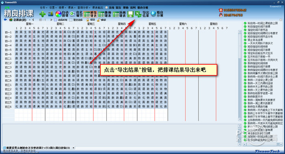Go to previous class with left triangle
The width and height of the screenshot is (285, 154).
click(33, 20)
